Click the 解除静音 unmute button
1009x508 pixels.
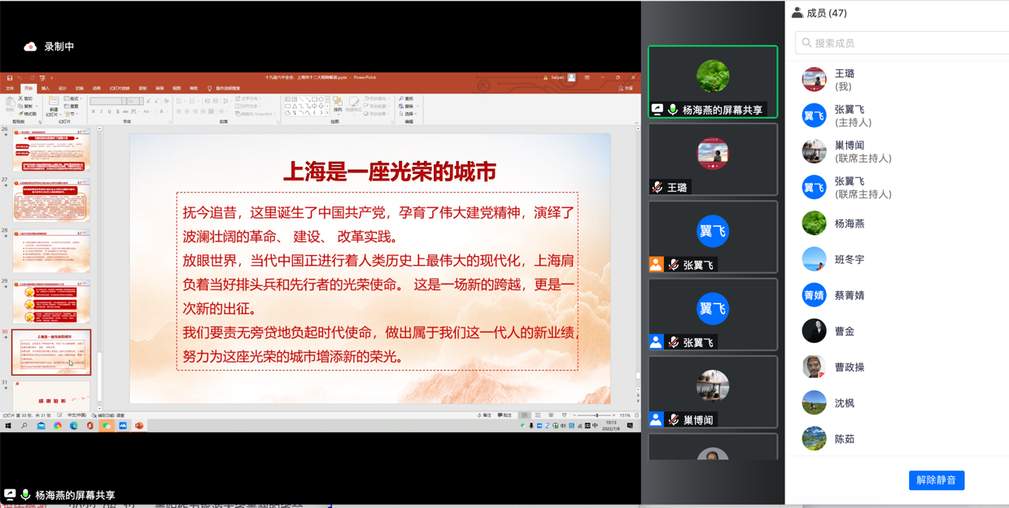coord(936,480)
